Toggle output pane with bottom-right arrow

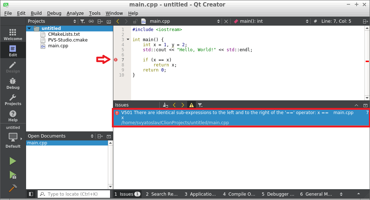(359, 194)
